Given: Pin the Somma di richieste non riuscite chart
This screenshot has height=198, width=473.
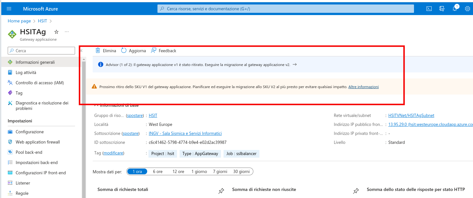Looking at the screenshot, I should click(x=356, y=191).
